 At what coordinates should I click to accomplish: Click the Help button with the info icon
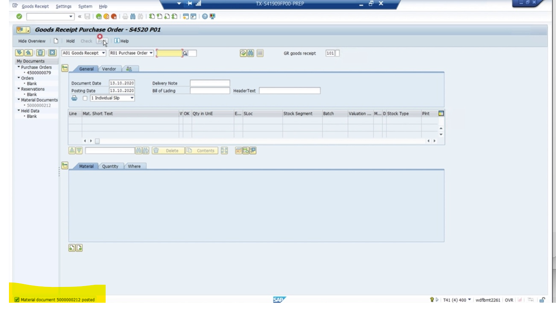coord(121,41)
